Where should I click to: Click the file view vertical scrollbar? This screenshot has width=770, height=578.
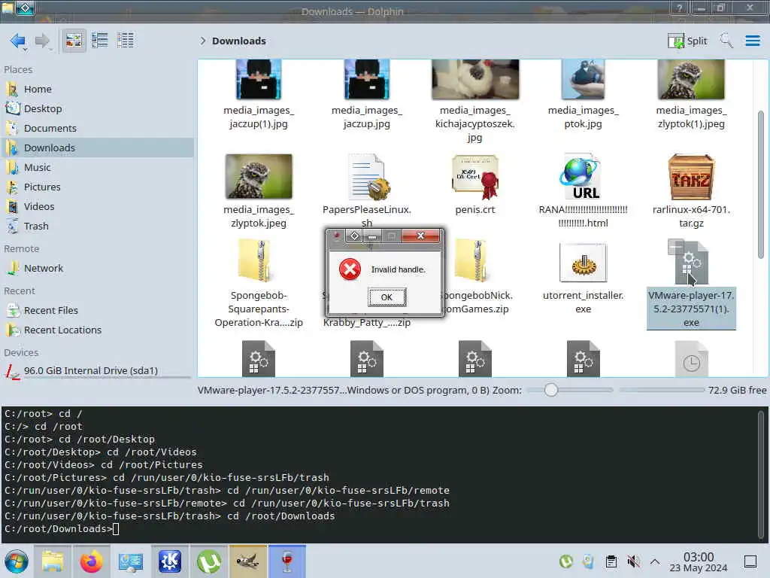click(761, 184)
